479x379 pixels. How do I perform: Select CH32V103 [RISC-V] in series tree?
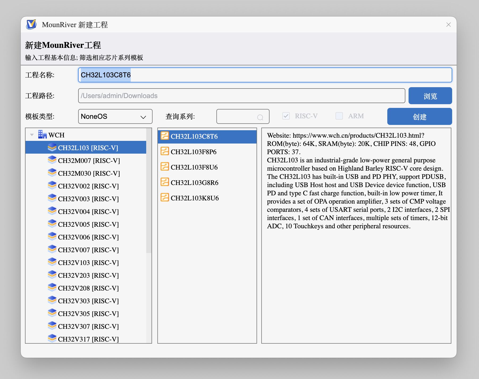coord(88,263)
